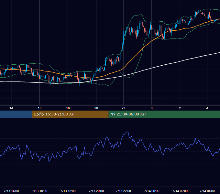This screenshot has width=220, height=194.
Task: Click the 7/13 22:00 time label
Action: pos(123,191)
